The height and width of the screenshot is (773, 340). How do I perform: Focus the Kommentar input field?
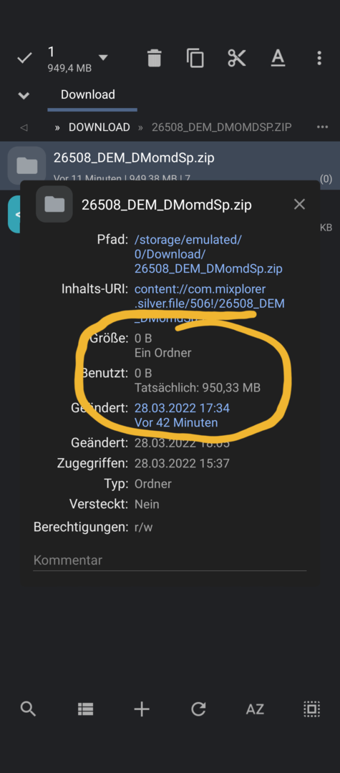tap(170, 560)
